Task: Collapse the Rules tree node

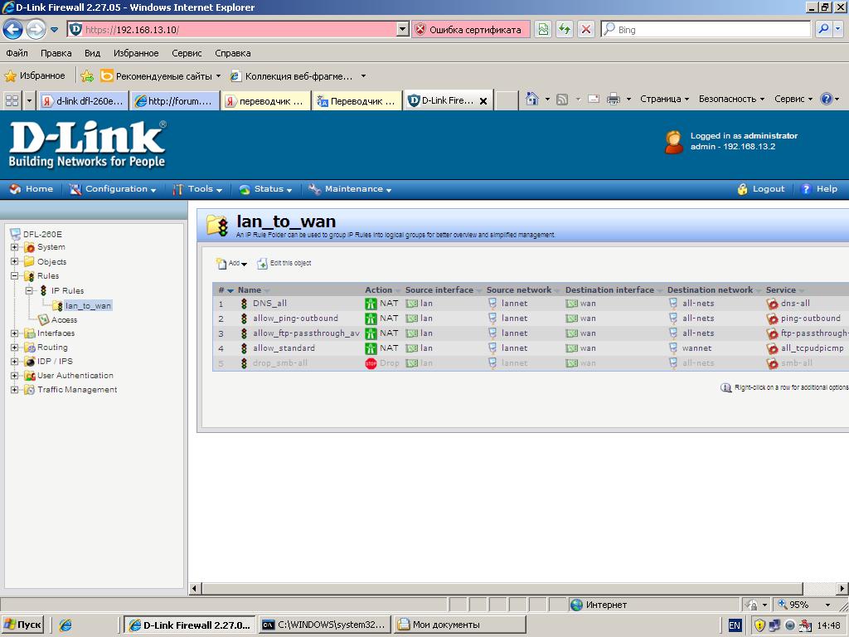Action: click(15, 275)
